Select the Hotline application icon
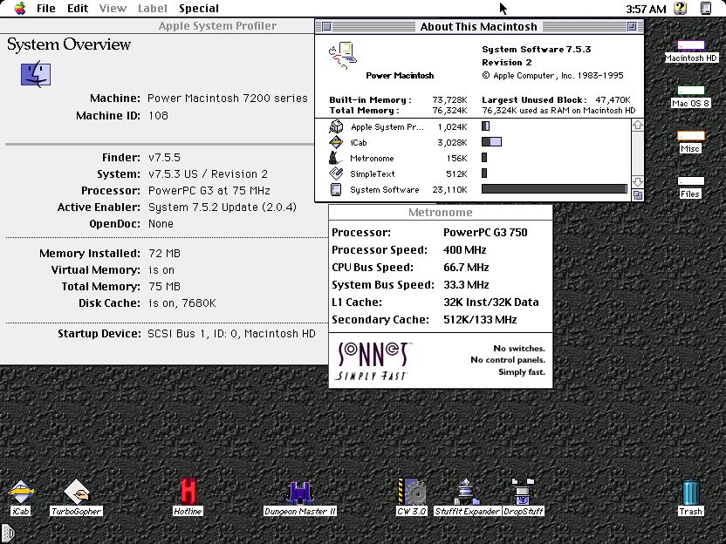This screenshot has width=726, height=544. [x=188, y=493]
